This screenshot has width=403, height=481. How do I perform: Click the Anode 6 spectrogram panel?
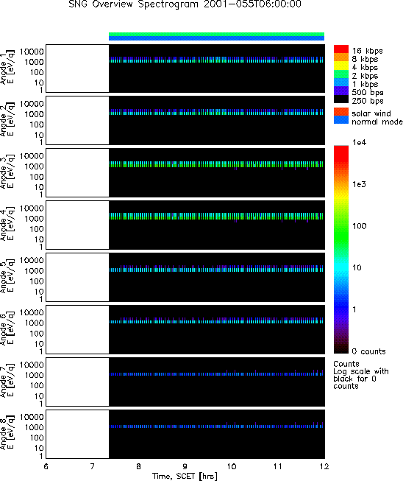click(x=185, y=329)
